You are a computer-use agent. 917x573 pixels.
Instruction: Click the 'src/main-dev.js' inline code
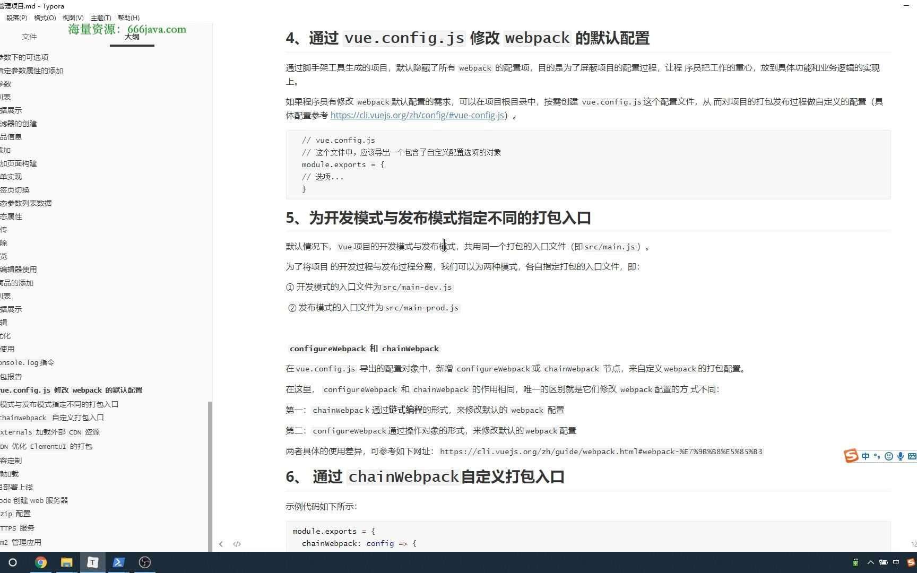[x=417, y=287]
